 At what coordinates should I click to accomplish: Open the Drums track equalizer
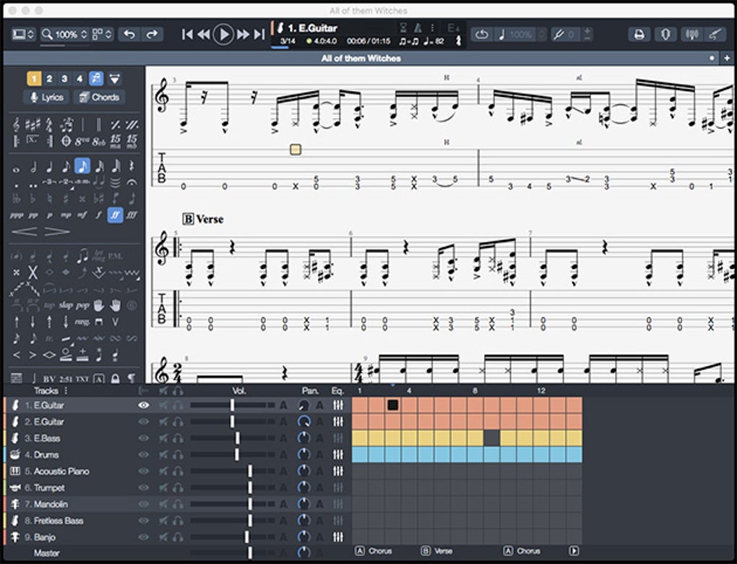[x=337, y=455]
